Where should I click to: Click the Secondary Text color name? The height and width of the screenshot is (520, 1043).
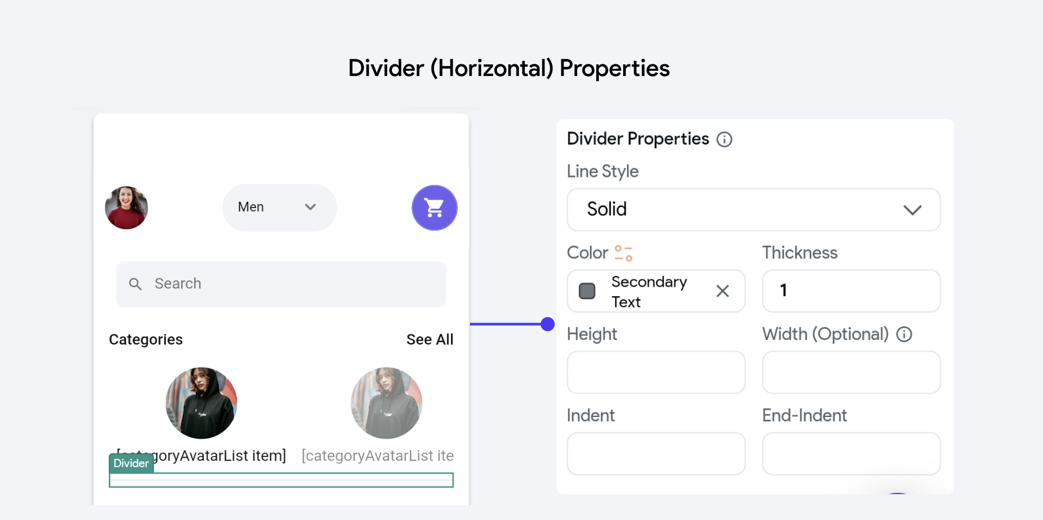coord(649,291)
